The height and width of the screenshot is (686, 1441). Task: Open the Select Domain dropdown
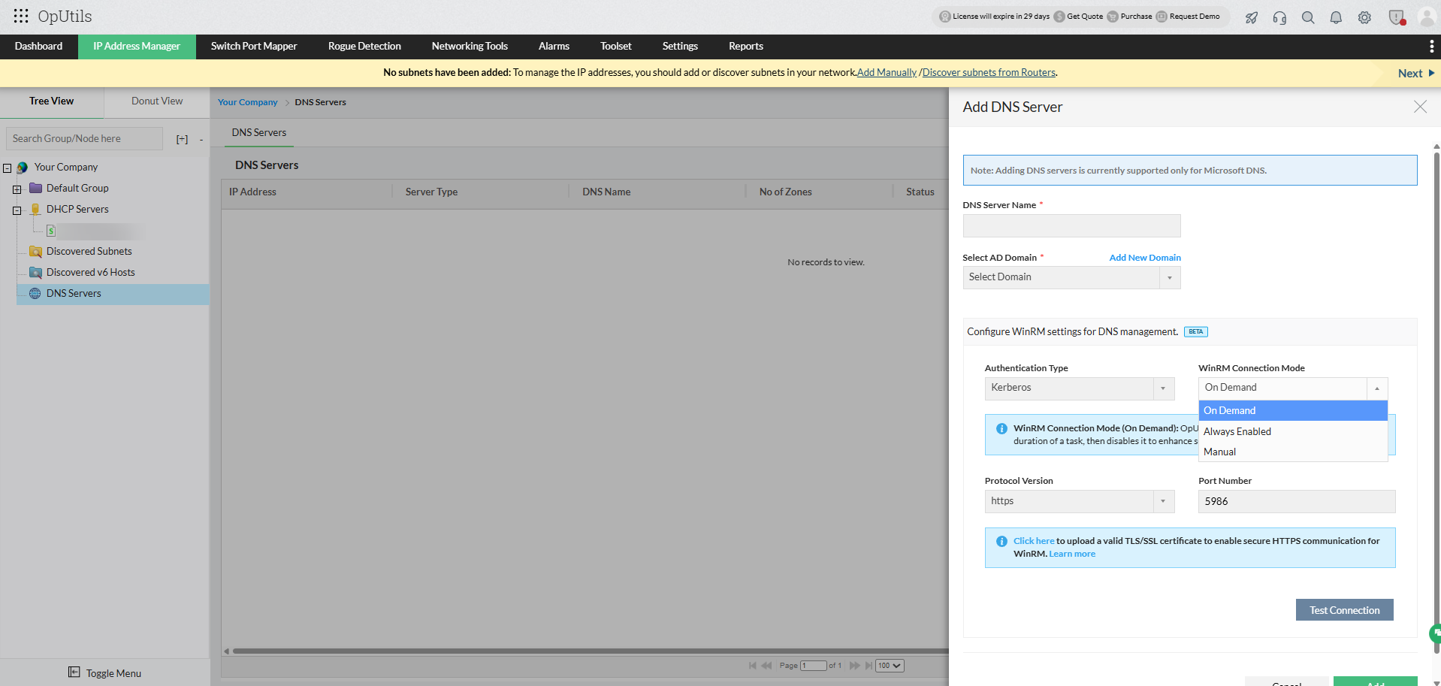pyautogui.click(x=1071, y=277)
